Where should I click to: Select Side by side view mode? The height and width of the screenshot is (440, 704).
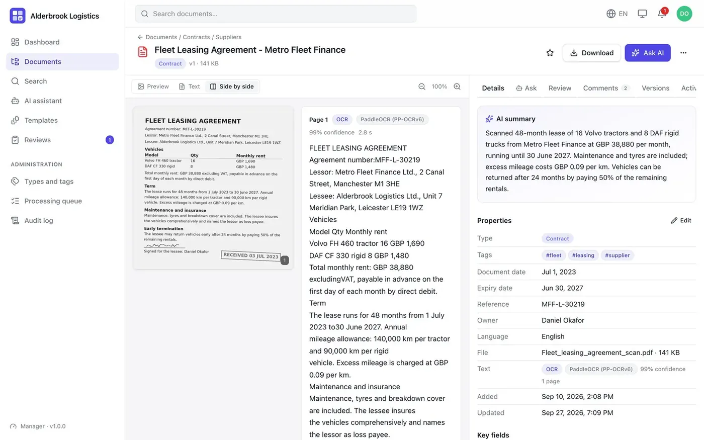click(232, 86)
